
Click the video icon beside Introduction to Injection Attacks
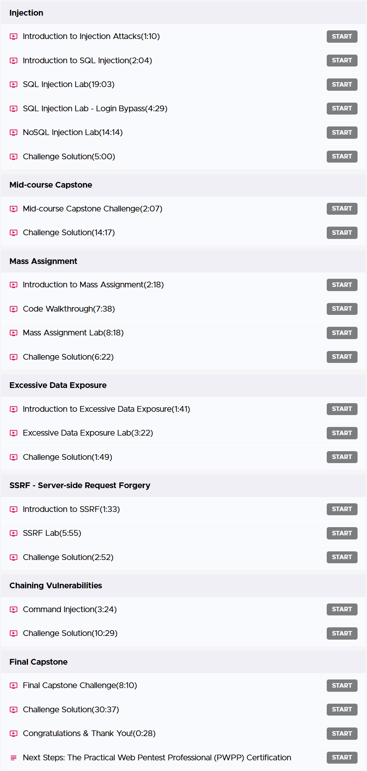tap(14, 37)
